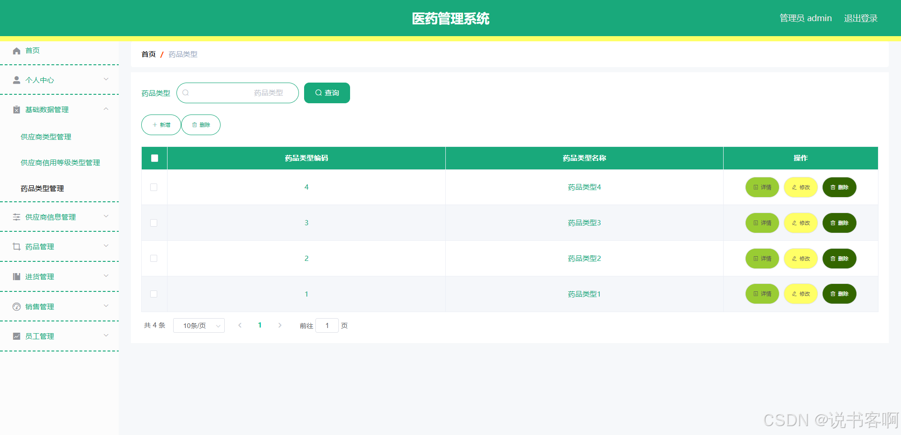
Task: Click the person icon next to 个人中心
Action: coord(16,80)
